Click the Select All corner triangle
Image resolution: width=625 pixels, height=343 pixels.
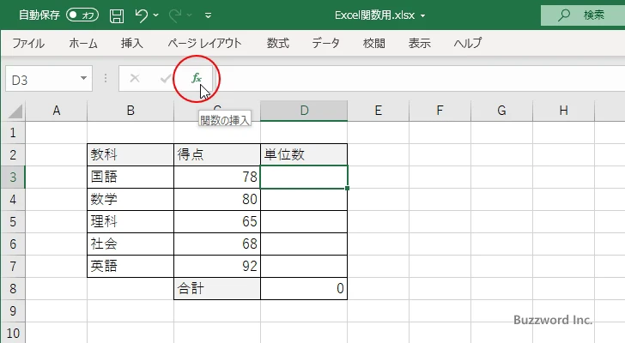pos(15,111)
